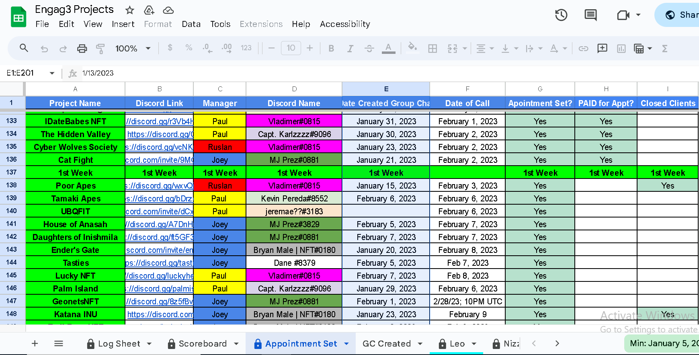Screen dimensions: 699x355
Task: Select column E header
Action: pos(386,89)
